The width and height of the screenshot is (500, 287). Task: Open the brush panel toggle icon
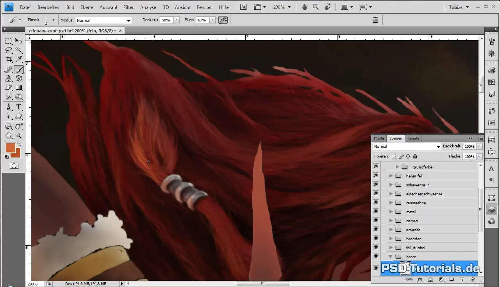pyautogui.click(x=375, y=20)
